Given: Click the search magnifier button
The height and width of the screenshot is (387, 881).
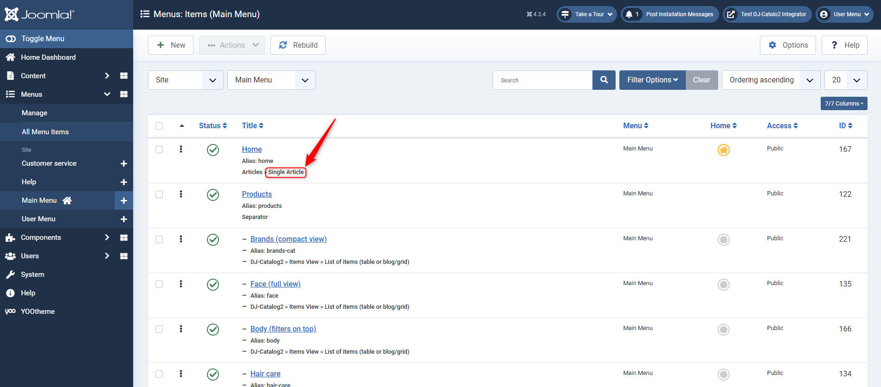Looking at the screenshot, I should [x=604, y=80].
